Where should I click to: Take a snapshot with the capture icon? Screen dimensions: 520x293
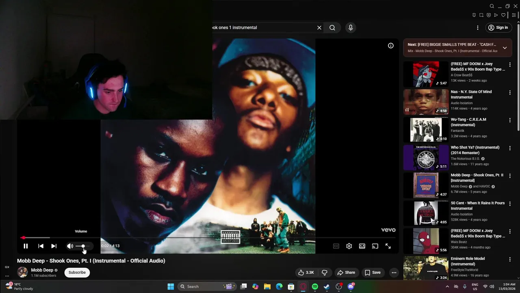coord(481,15)
